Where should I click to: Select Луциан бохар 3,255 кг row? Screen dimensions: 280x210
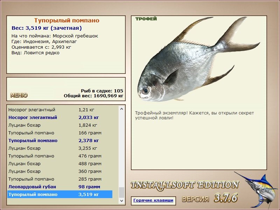(60, 148)
